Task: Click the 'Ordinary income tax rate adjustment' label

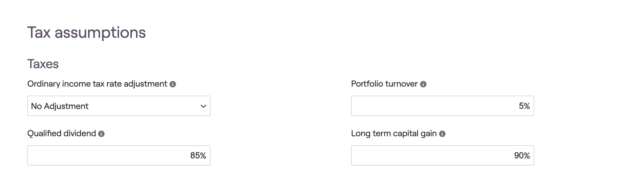Action: point(97,84)
